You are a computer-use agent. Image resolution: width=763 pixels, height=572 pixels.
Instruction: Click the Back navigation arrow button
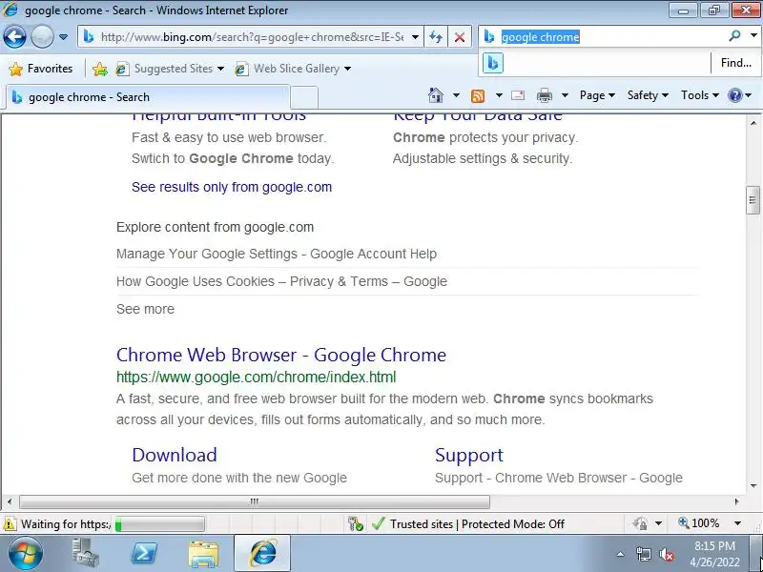[14, 37]
